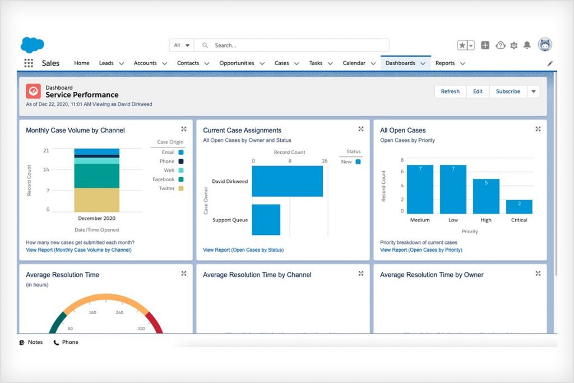
Task: Open the App Launcher grid icon
Action: [x=29, y=63]
